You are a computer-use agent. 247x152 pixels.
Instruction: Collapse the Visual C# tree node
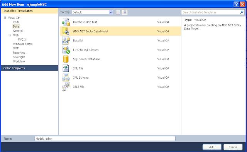[x=5, y=18]
